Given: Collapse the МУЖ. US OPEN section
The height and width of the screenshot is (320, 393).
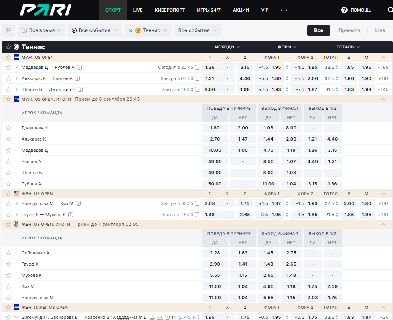Looking at the screenshot, I should 383,57.
